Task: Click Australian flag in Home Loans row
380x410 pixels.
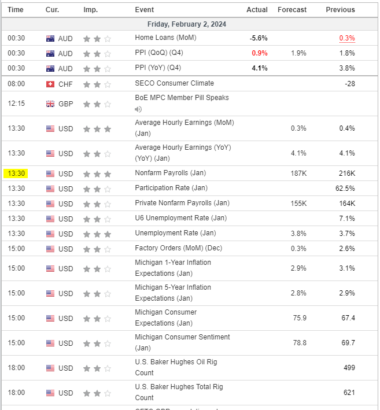Action: point(50,39)
